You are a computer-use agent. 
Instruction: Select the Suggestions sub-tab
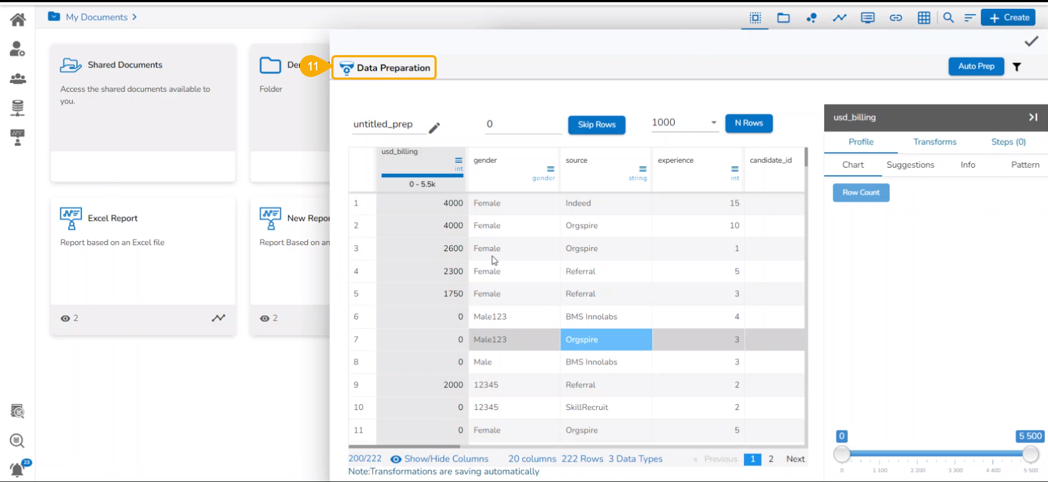point(910,165)
